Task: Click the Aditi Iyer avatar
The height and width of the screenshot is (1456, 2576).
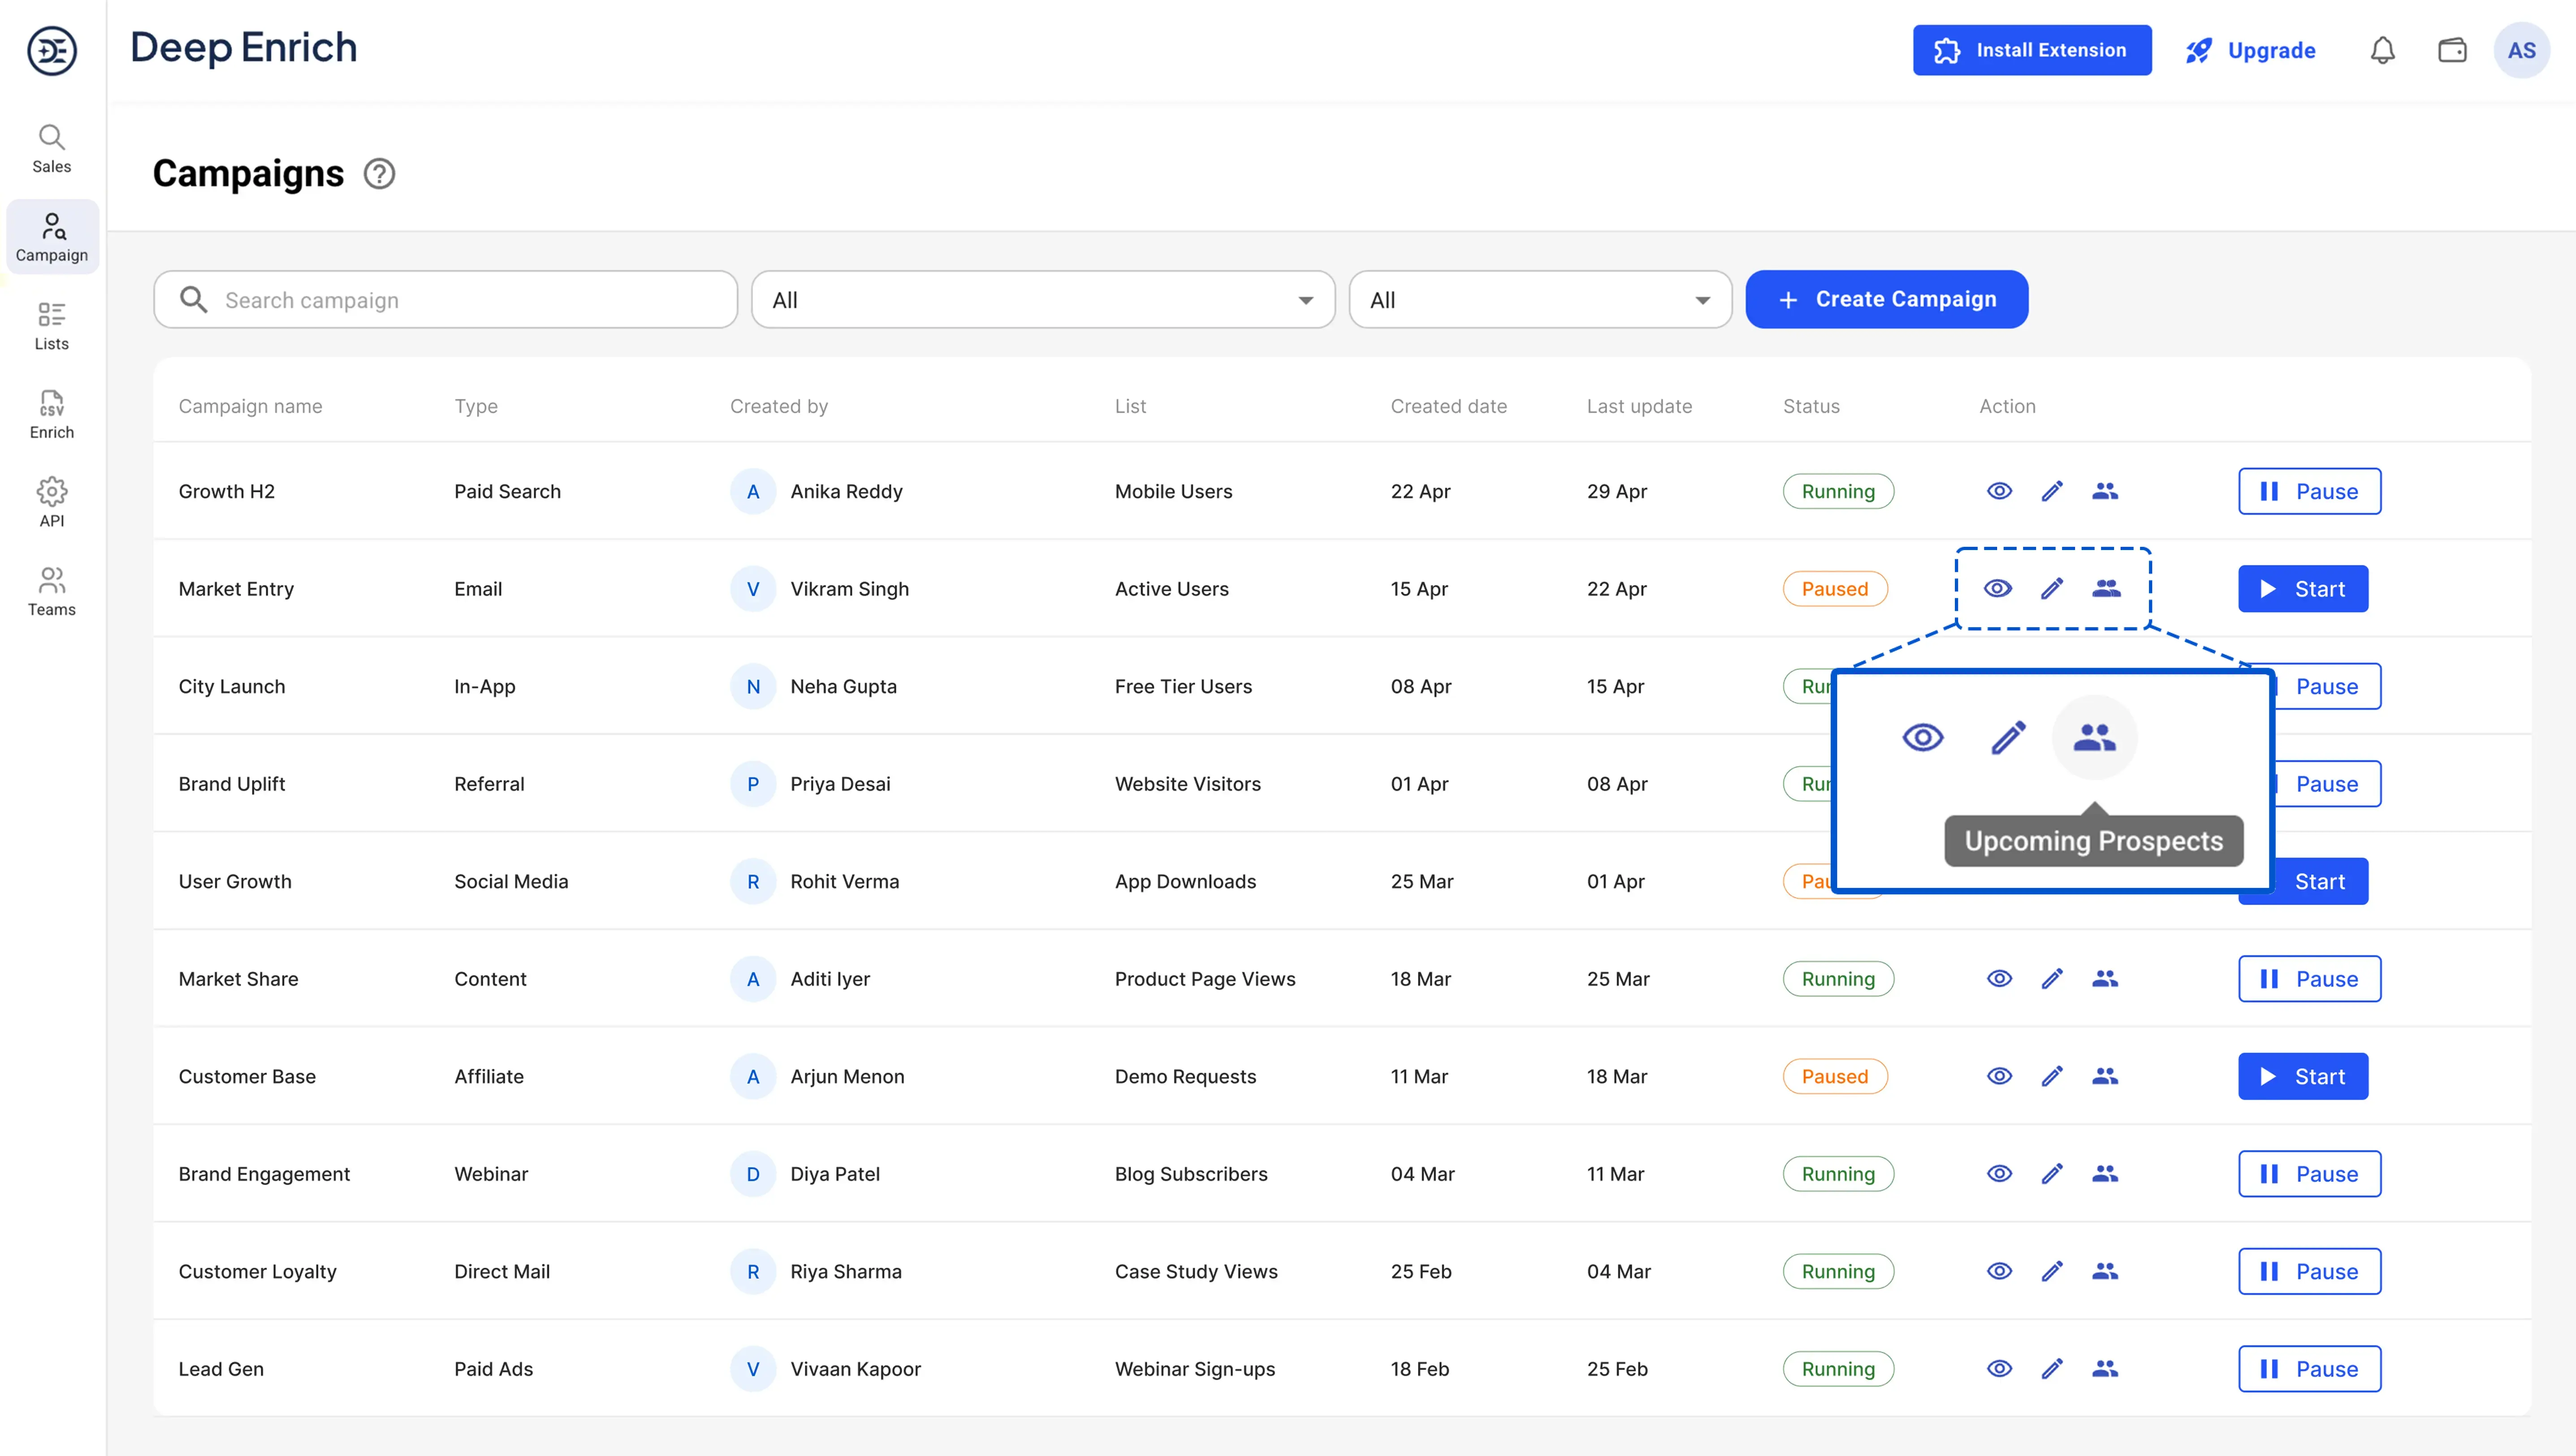Action: click(x=753, y=978)
